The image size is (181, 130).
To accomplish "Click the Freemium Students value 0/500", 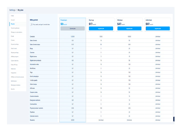I will (x=72, y=120).
